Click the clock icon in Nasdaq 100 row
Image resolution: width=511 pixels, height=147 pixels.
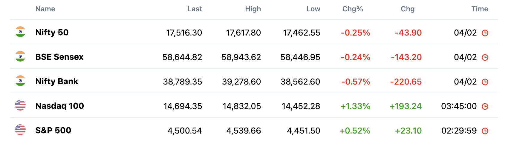(485, 106)
